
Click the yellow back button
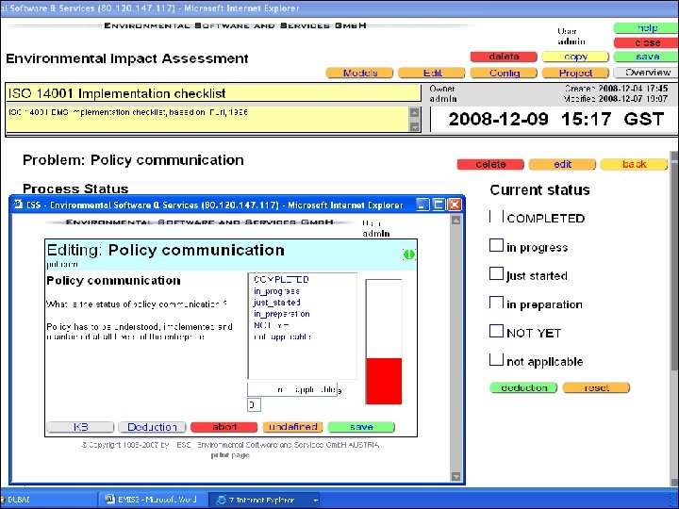[x=634, y=164]
